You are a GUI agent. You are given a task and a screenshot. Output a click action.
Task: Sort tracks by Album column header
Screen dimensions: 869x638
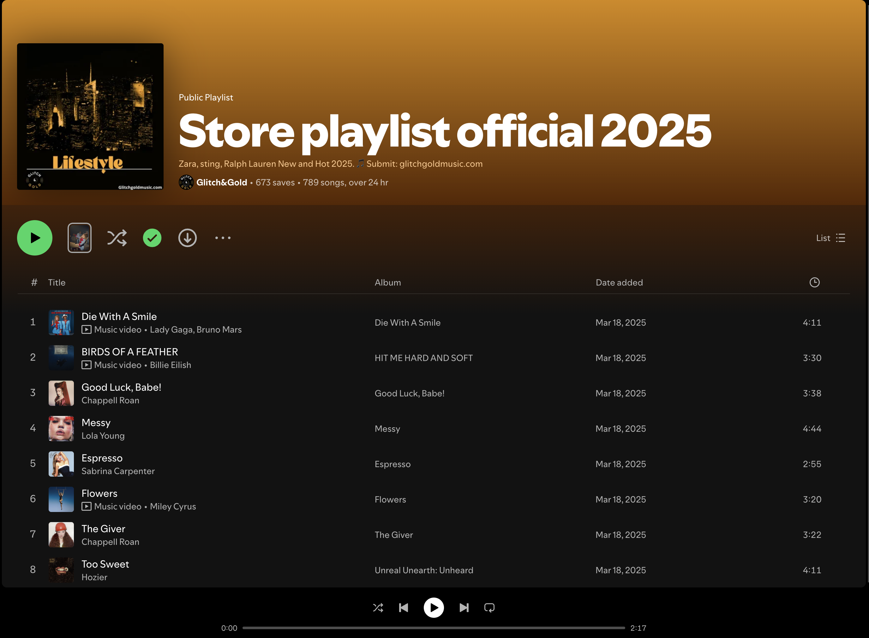click(387, 282)
